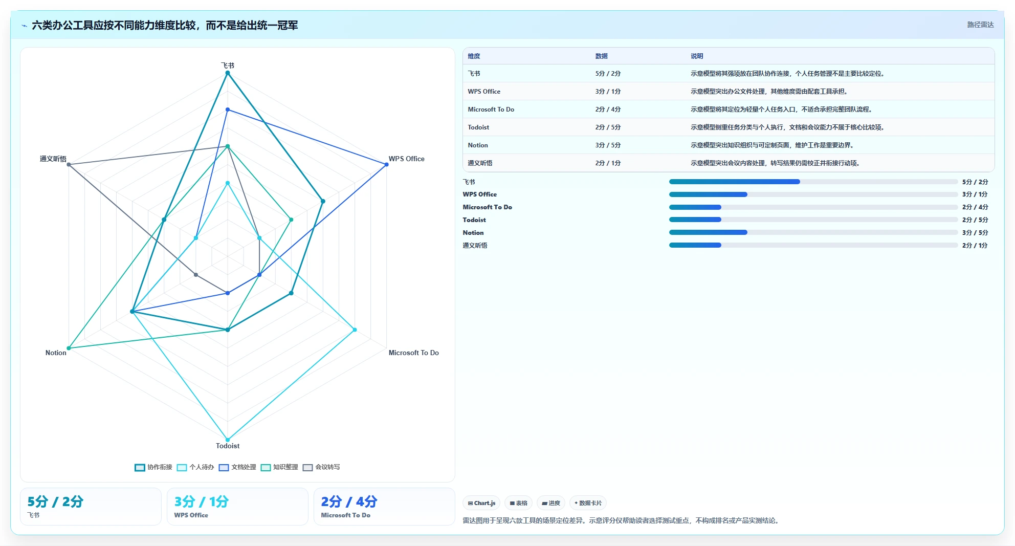Click the 进度 chip
1015x546 pixels.
click(551, 503)
